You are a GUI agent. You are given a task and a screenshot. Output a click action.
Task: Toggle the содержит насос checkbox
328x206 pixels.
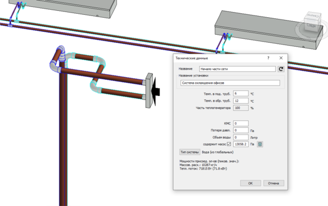(x=229, y=144)
